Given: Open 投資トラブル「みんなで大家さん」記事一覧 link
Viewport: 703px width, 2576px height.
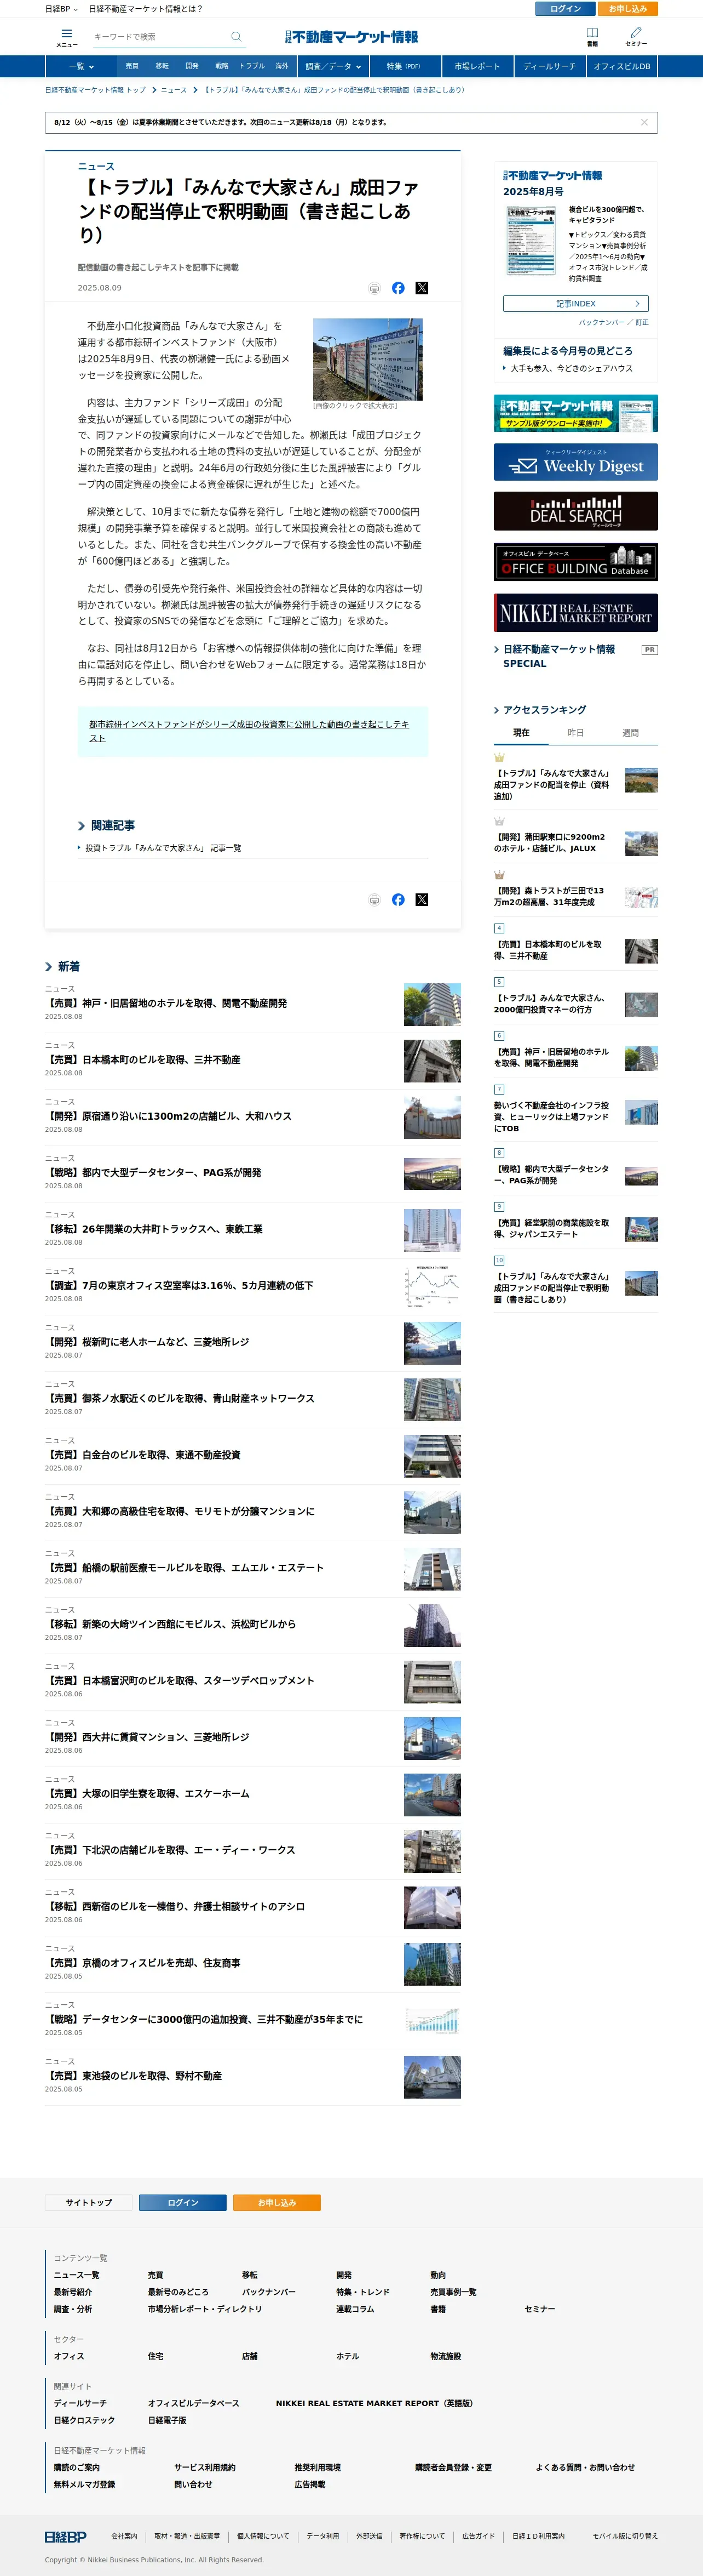Looking at the screenshot, I should [163, 848].
